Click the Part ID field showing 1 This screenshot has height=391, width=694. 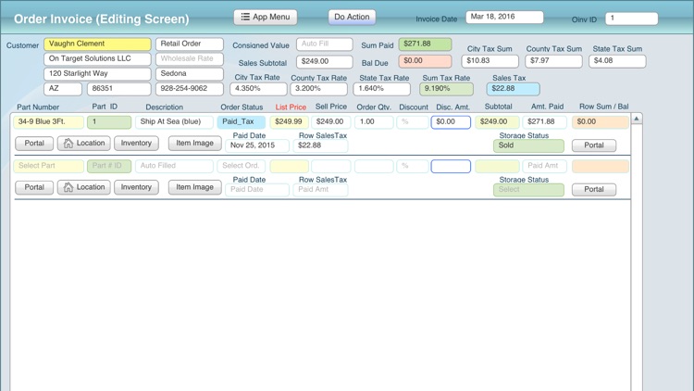(x=109, y=122)
